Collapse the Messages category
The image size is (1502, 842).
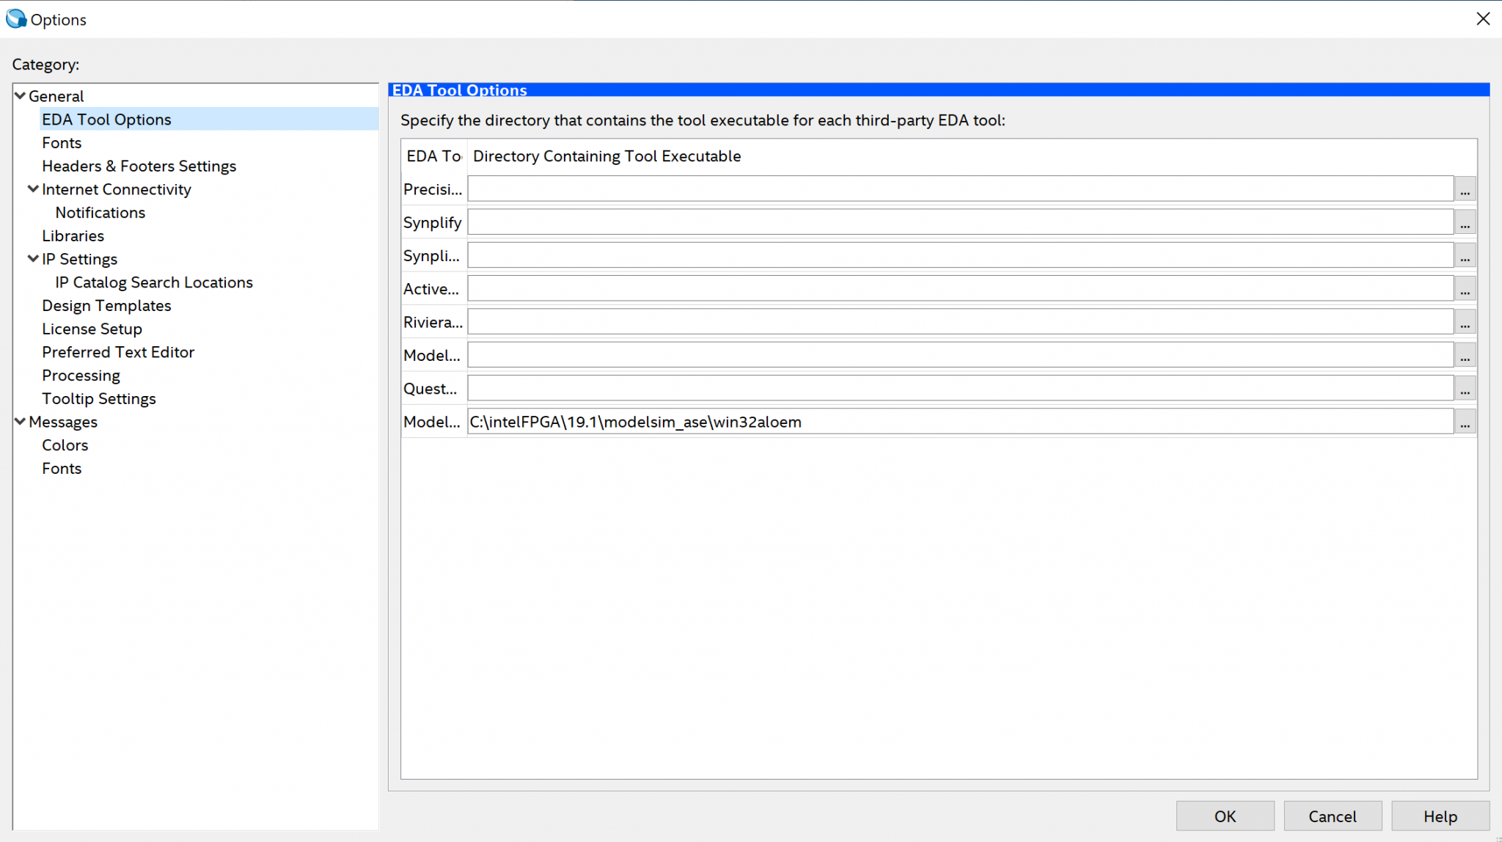click(x=21, y=422)
